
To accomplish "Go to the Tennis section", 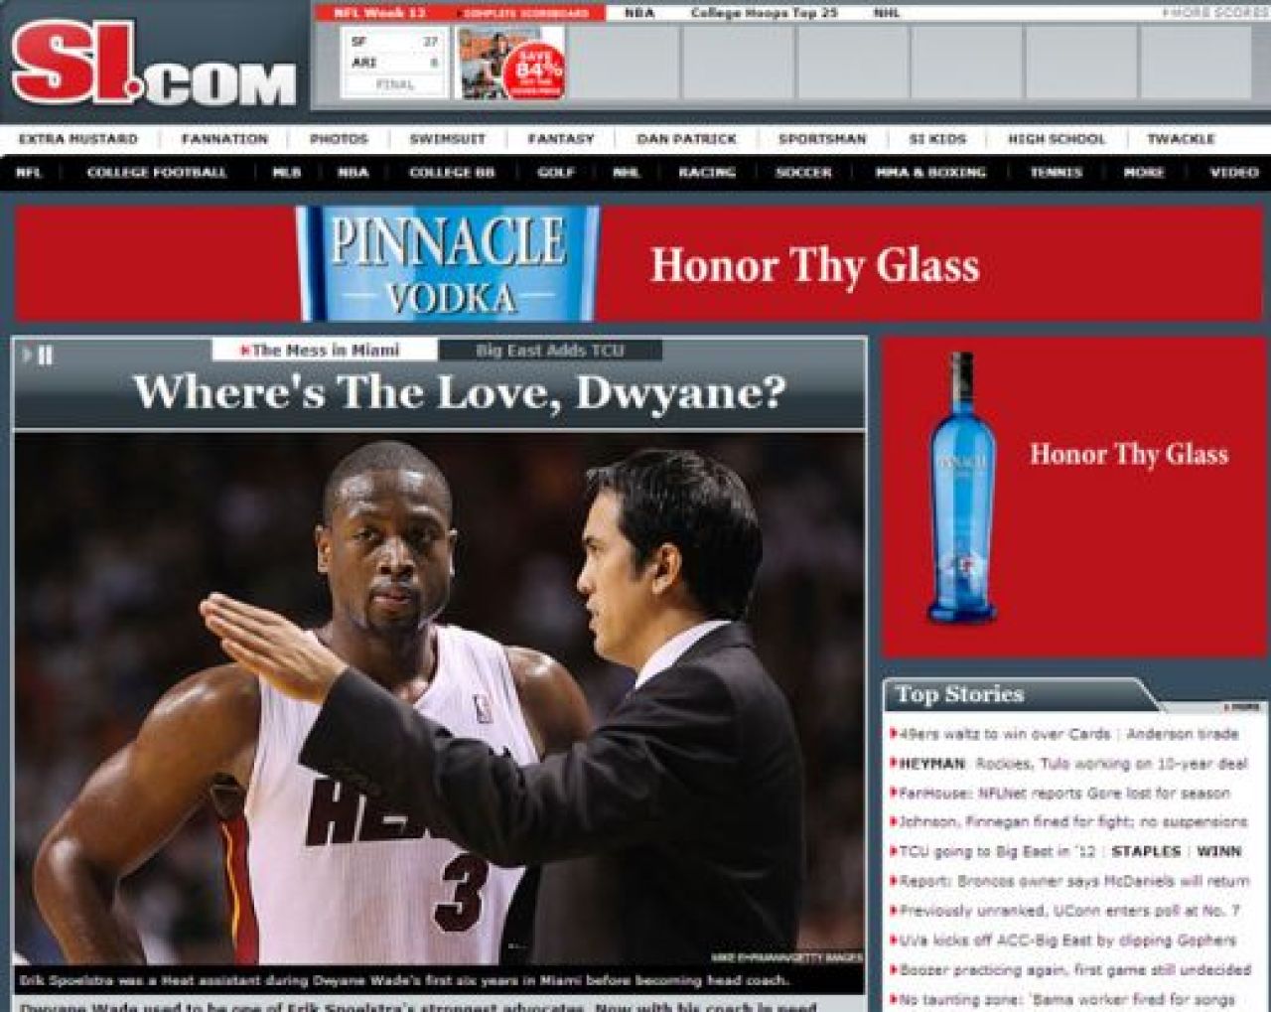I will coord(1057,173).
